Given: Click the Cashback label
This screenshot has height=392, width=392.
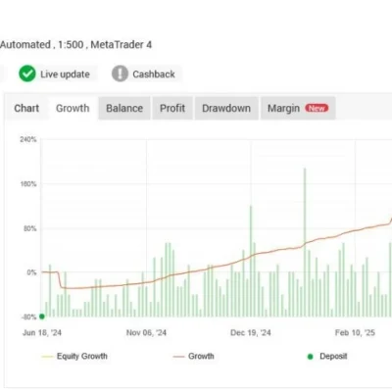Looking at the screenshot, I should point(154,74).
